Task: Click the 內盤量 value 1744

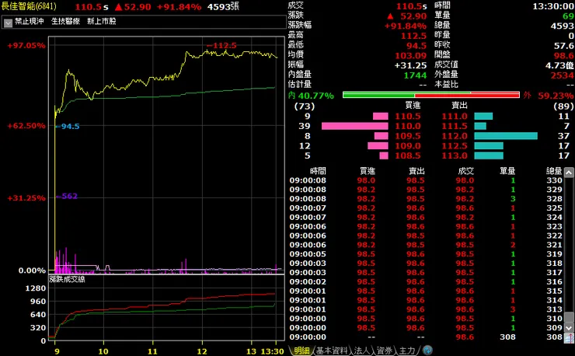Action: click(x=415, y=75)
